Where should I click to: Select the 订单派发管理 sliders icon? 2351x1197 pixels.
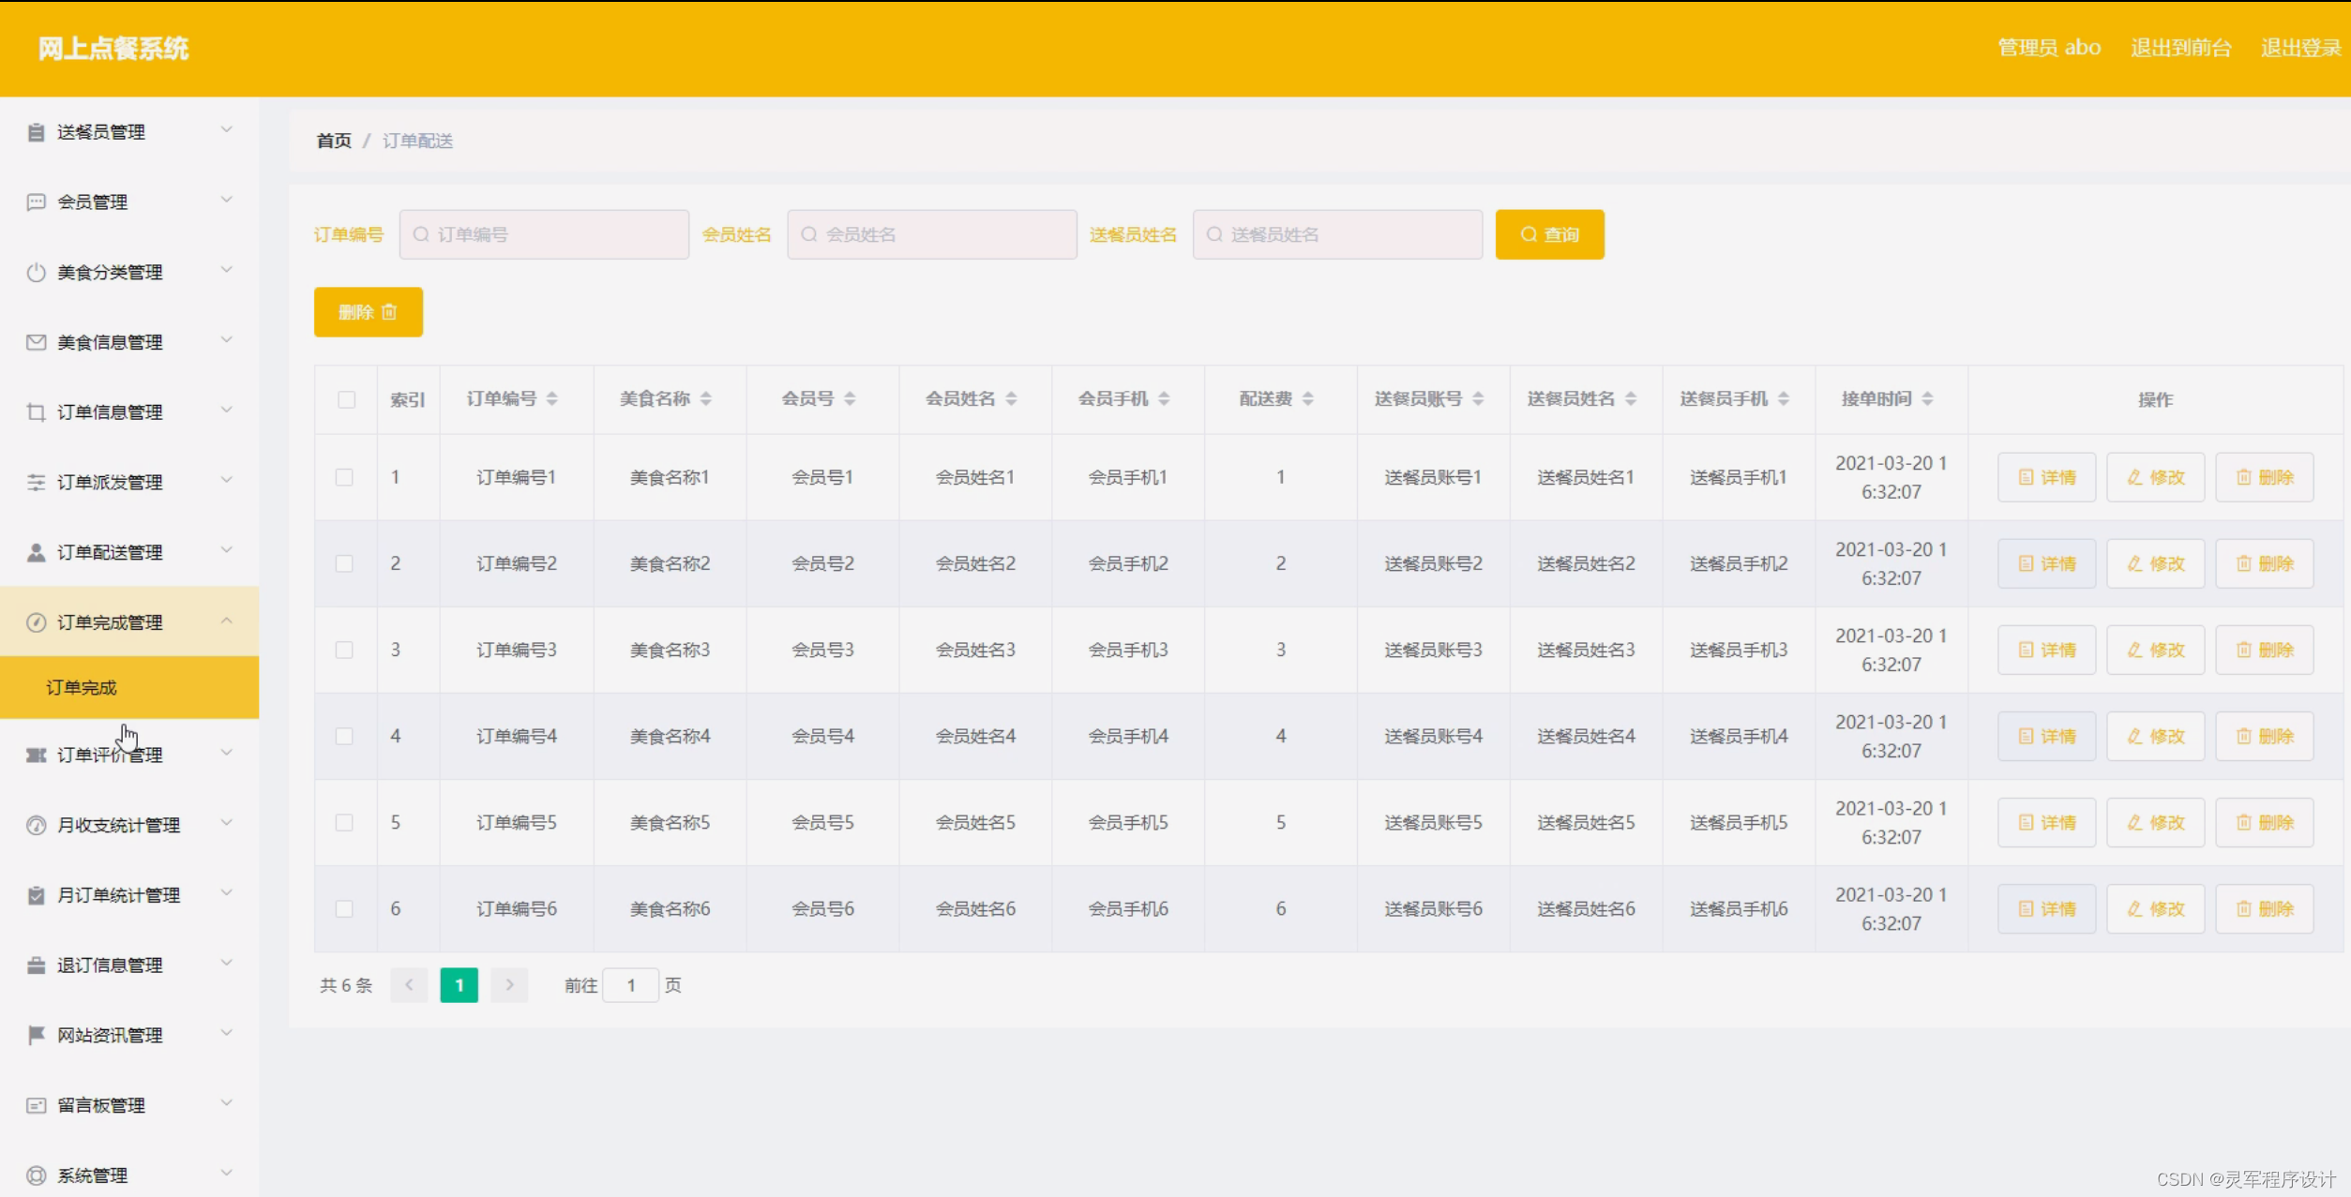click(x=35, y=481)
